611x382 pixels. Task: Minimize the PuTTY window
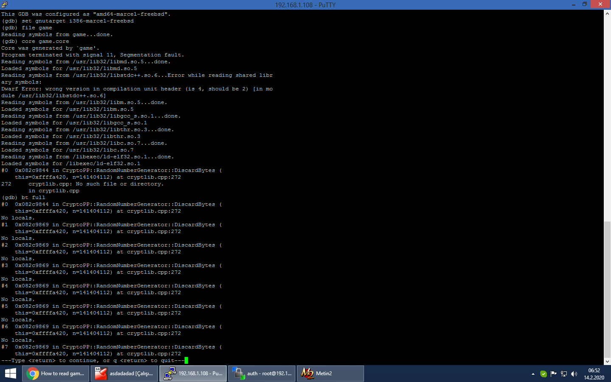tap(574, 4)
